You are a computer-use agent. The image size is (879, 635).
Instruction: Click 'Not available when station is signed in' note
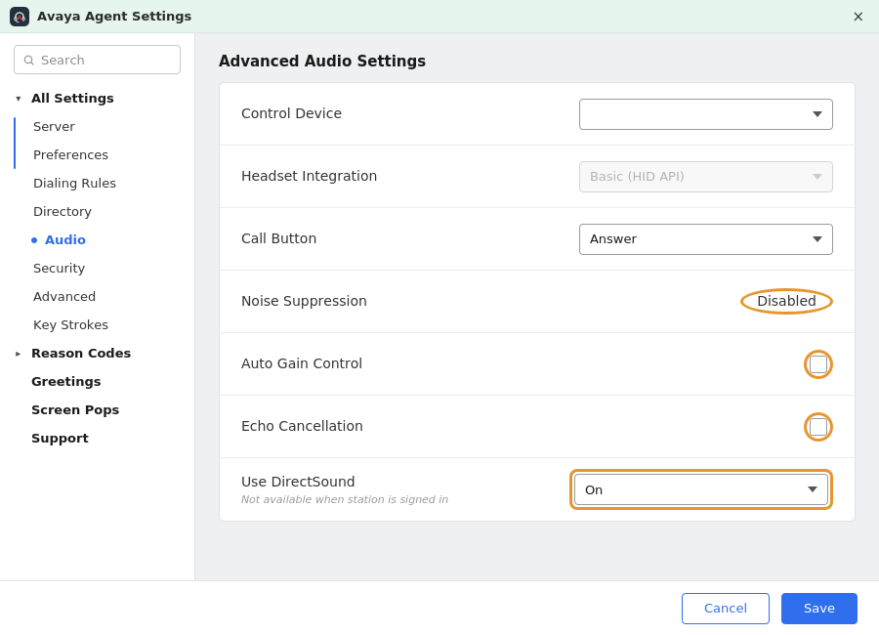coord(345,499)
